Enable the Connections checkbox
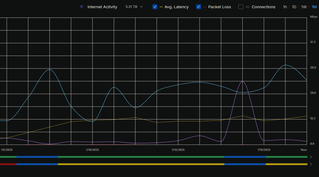Viewport: 319px width, 177px height. pyautogui.click(x=241, y=7)
